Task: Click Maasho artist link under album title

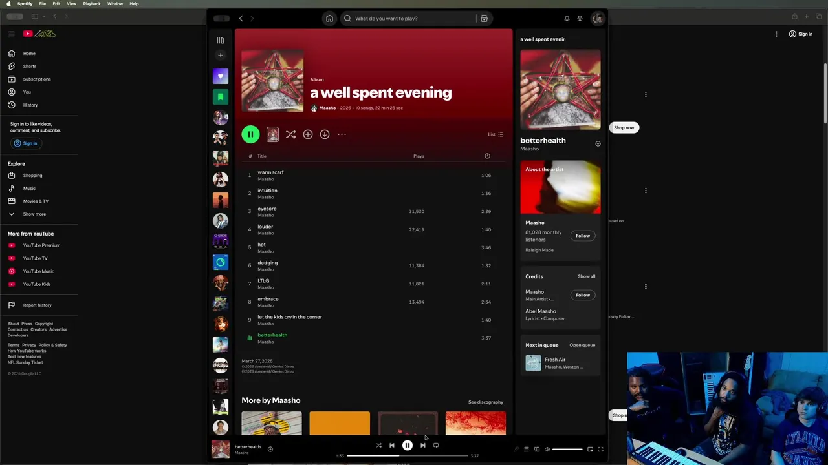Action: click(327, 108)
